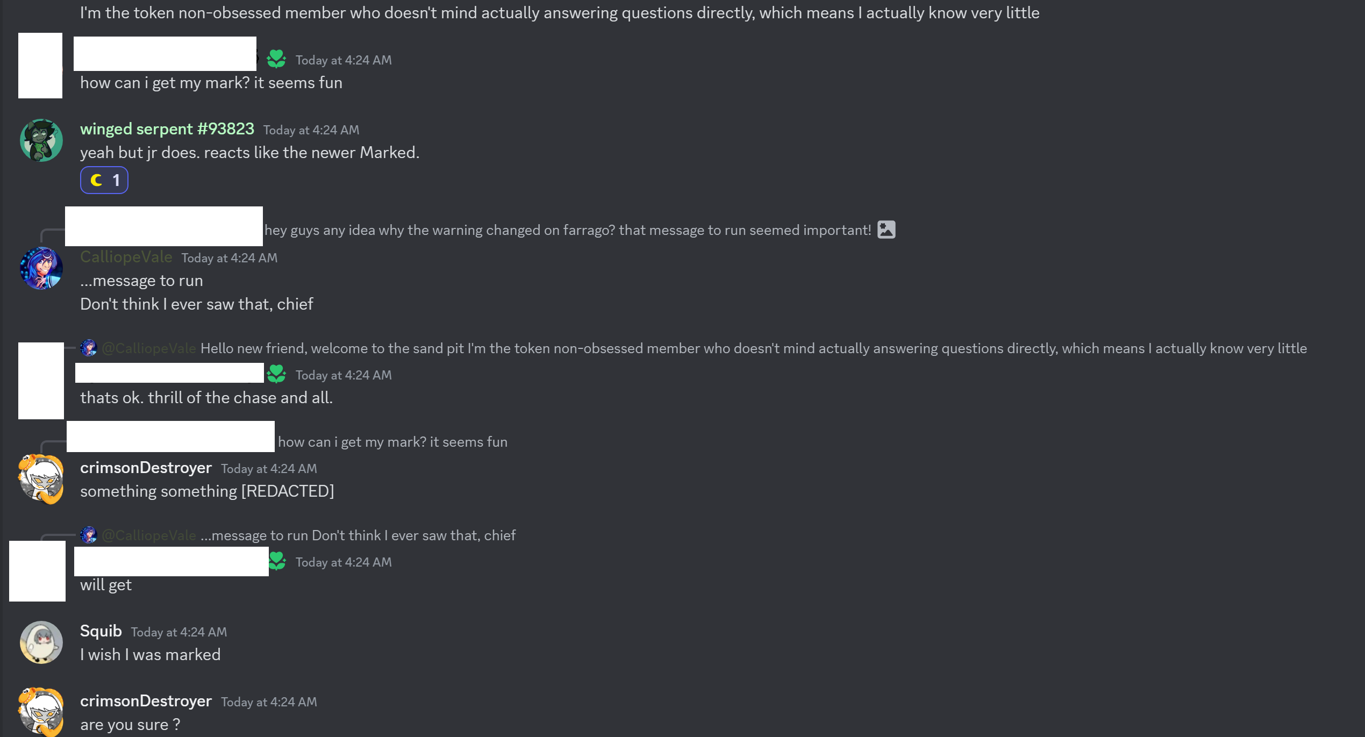Open CalliopeVale's large profile avatar
This screenshot has height=737, width=1365.
pyautogui.click(x=41, y=268)
